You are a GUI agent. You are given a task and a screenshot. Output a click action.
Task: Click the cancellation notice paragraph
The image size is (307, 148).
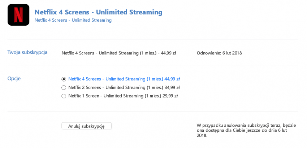246,130
